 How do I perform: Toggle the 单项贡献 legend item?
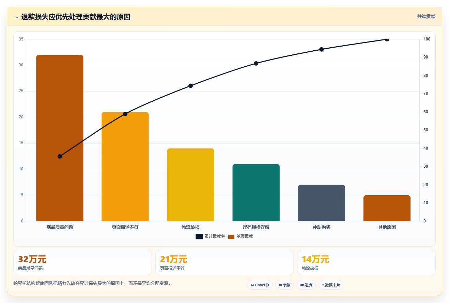(241, 236)
